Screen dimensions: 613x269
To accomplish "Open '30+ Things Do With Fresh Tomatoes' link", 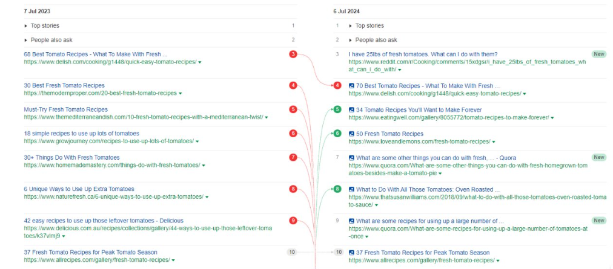I will point(71,157).
